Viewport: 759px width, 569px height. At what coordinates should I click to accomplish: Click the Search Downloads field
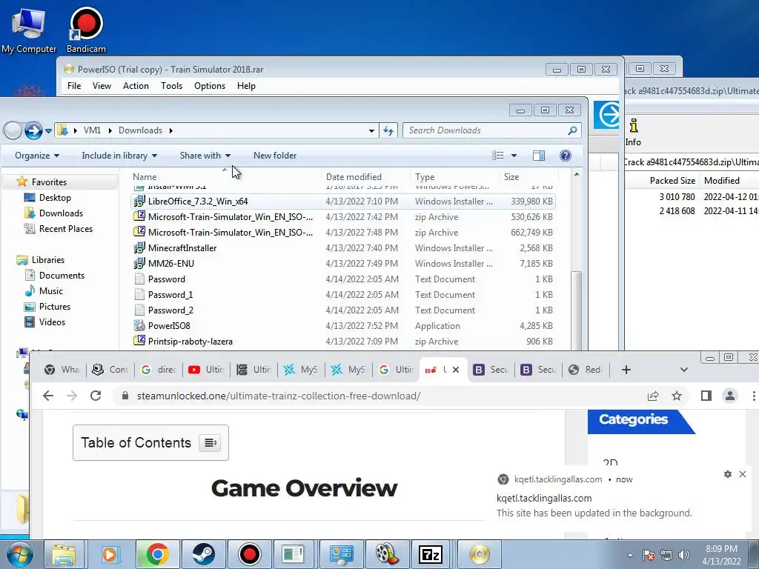pyautogui.click(x=492, y=130)
